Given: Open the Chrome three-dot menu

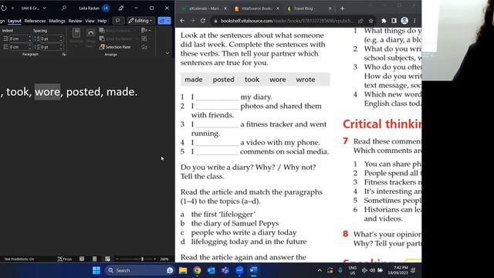Looking at the screenshot, I should tap(414, 21).
